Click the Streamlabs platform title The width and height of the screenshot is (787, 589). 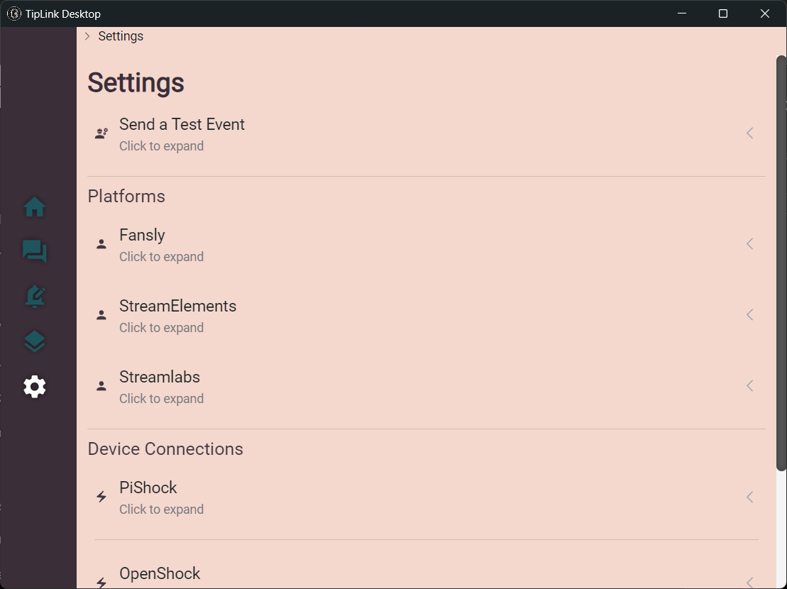160,377
